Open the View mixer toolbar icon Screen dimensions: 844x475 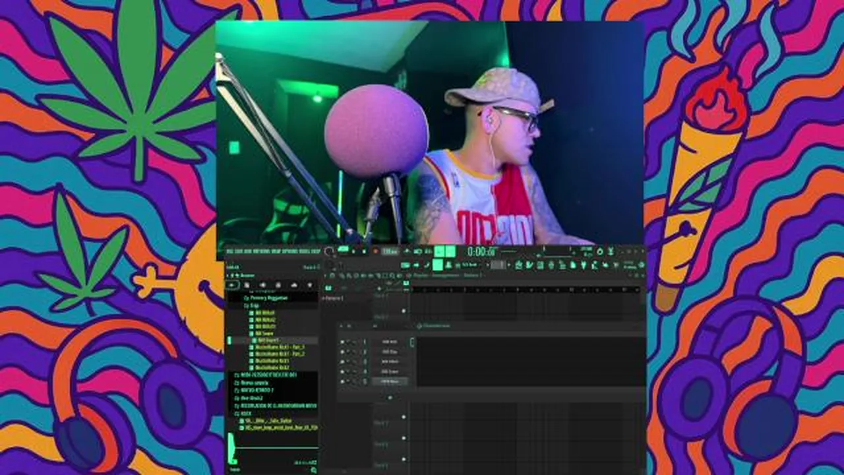coord(551,265)
